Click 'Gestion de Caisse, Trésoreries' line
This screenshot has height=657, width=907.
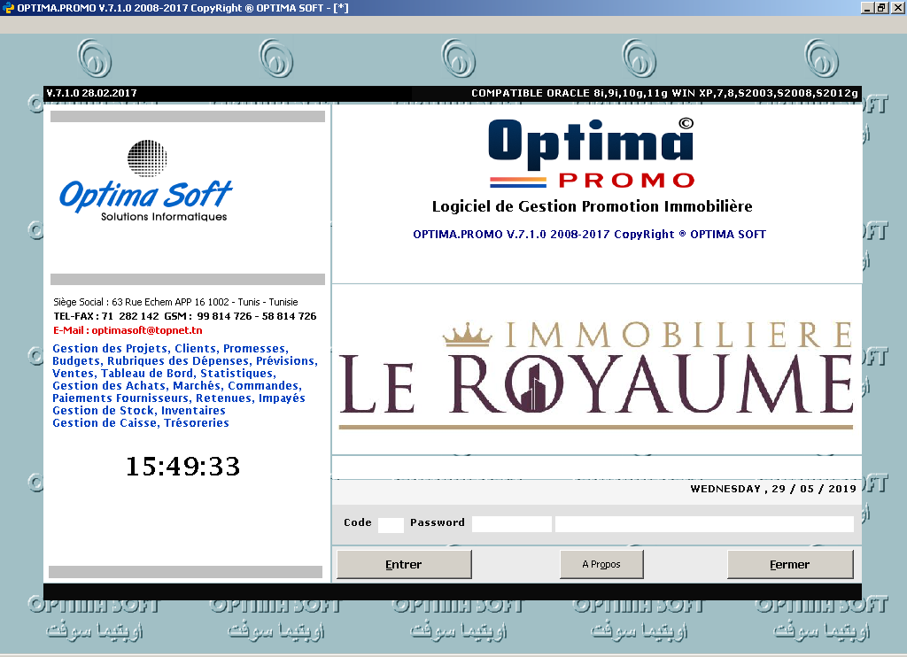click(x=141, y=423)
